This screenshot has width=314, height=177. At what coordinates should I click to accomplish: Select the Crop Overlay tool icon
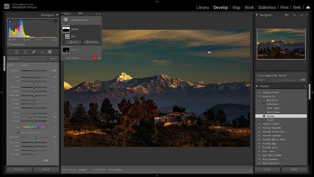(x=25, y=52)
